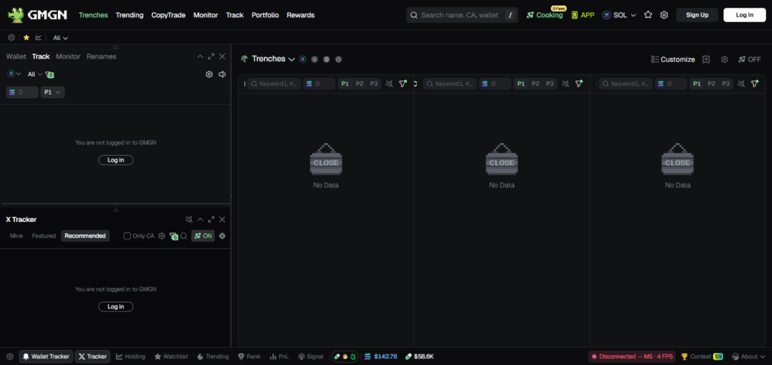Open settings gear in the top header

pos(664,15)
